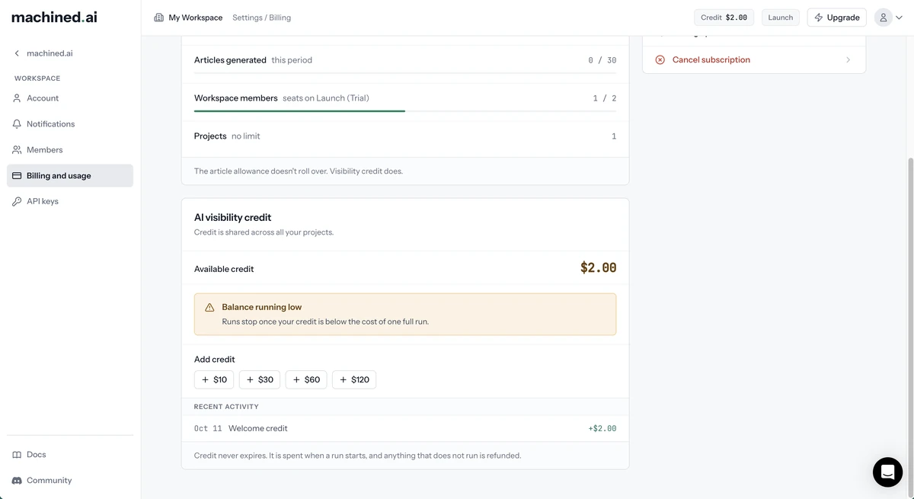Click the Articles generated 0 / 30 value
Viewport: 914px width, 499px height.
point(602,60)
